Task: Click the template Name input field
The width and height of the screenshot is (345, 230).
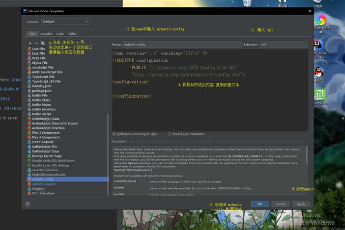Action: pos(182,45)
